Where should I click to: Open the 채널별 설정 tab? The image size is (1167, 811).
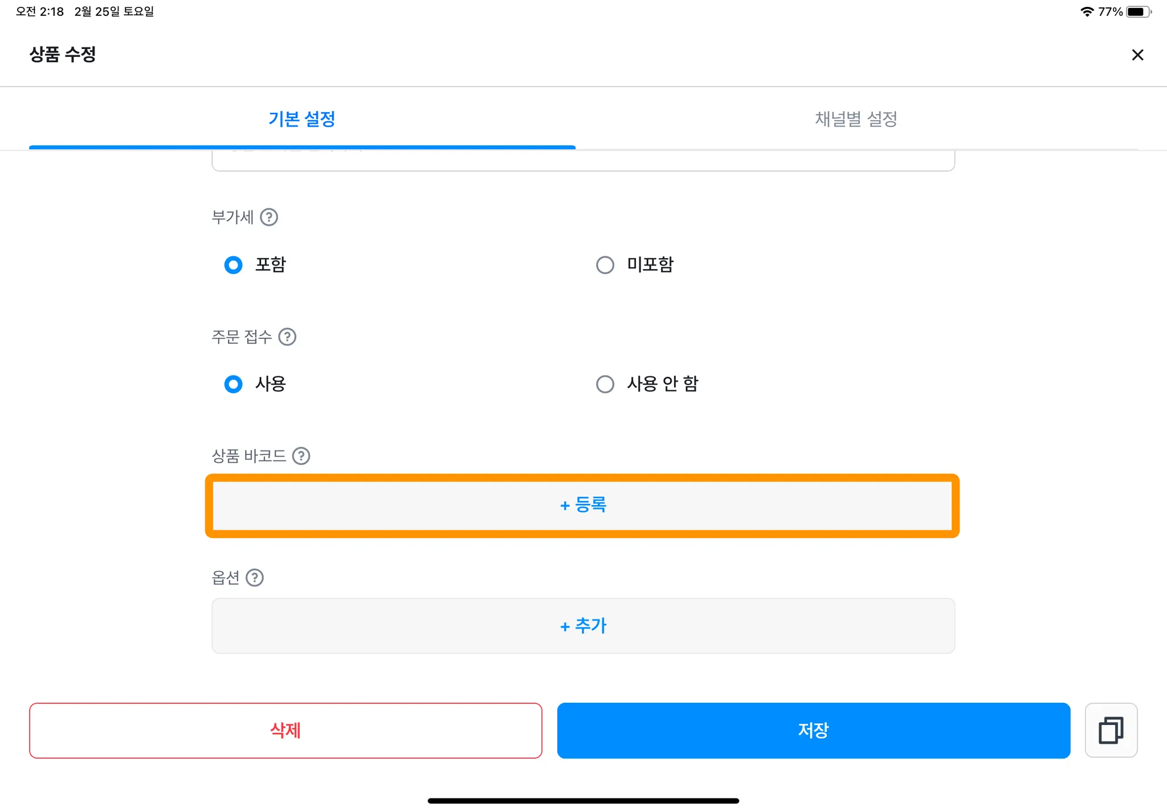[x=856, y=119]
